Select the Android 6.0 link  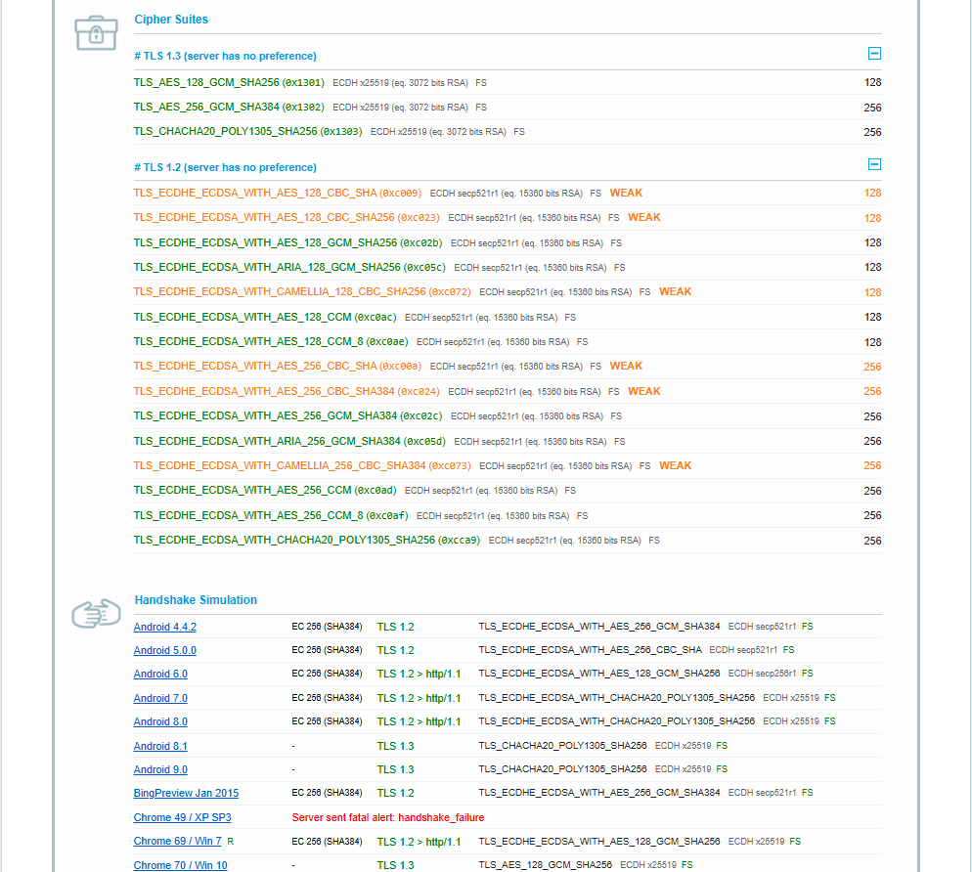coord(160,674)
